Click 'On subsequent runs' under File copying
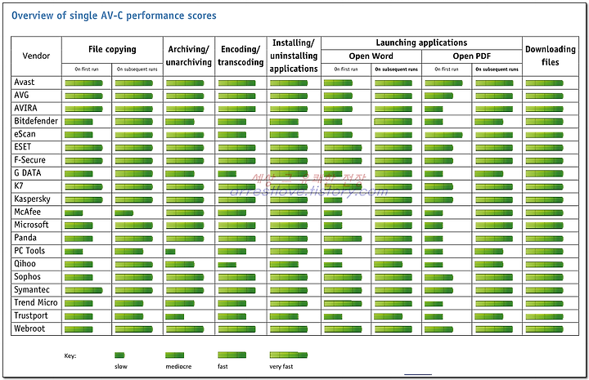Viewport: 589px width, 380px height. pos(137,69)
